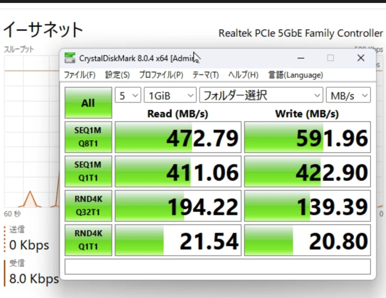The height and width of the screenshot is (298, 386).
Task: Open the test count dropdown showing 5
Action: (128, 95)
